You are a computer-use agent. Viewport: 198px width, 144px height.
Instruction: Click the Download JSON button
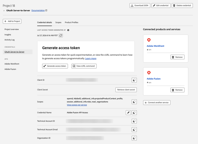point(140,6)
